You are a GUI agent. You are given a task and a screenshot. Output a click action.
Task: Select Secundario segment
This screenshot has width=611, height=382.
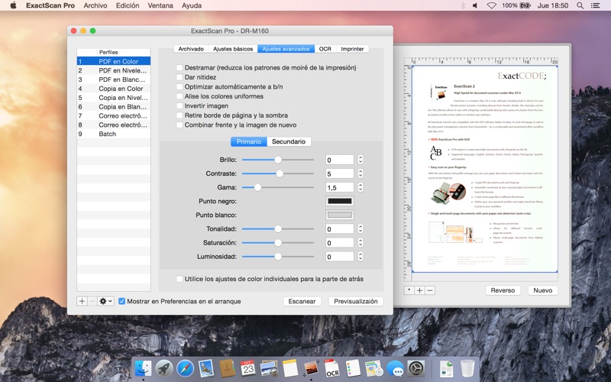click(289, 141)
